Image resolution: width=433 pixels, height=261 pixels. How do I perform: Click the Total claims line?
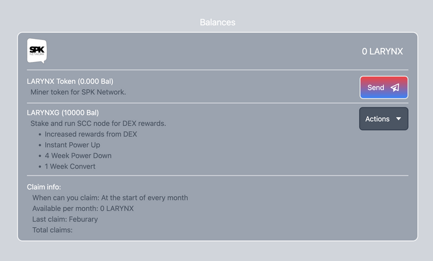52,230
